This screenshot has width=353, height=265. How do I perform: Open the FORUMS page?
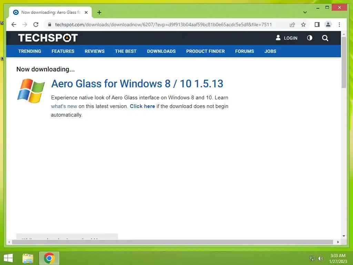point(244,51)
